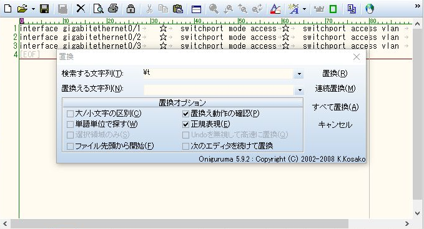Click the vertical scrollbar thumb

coord(417,114)
